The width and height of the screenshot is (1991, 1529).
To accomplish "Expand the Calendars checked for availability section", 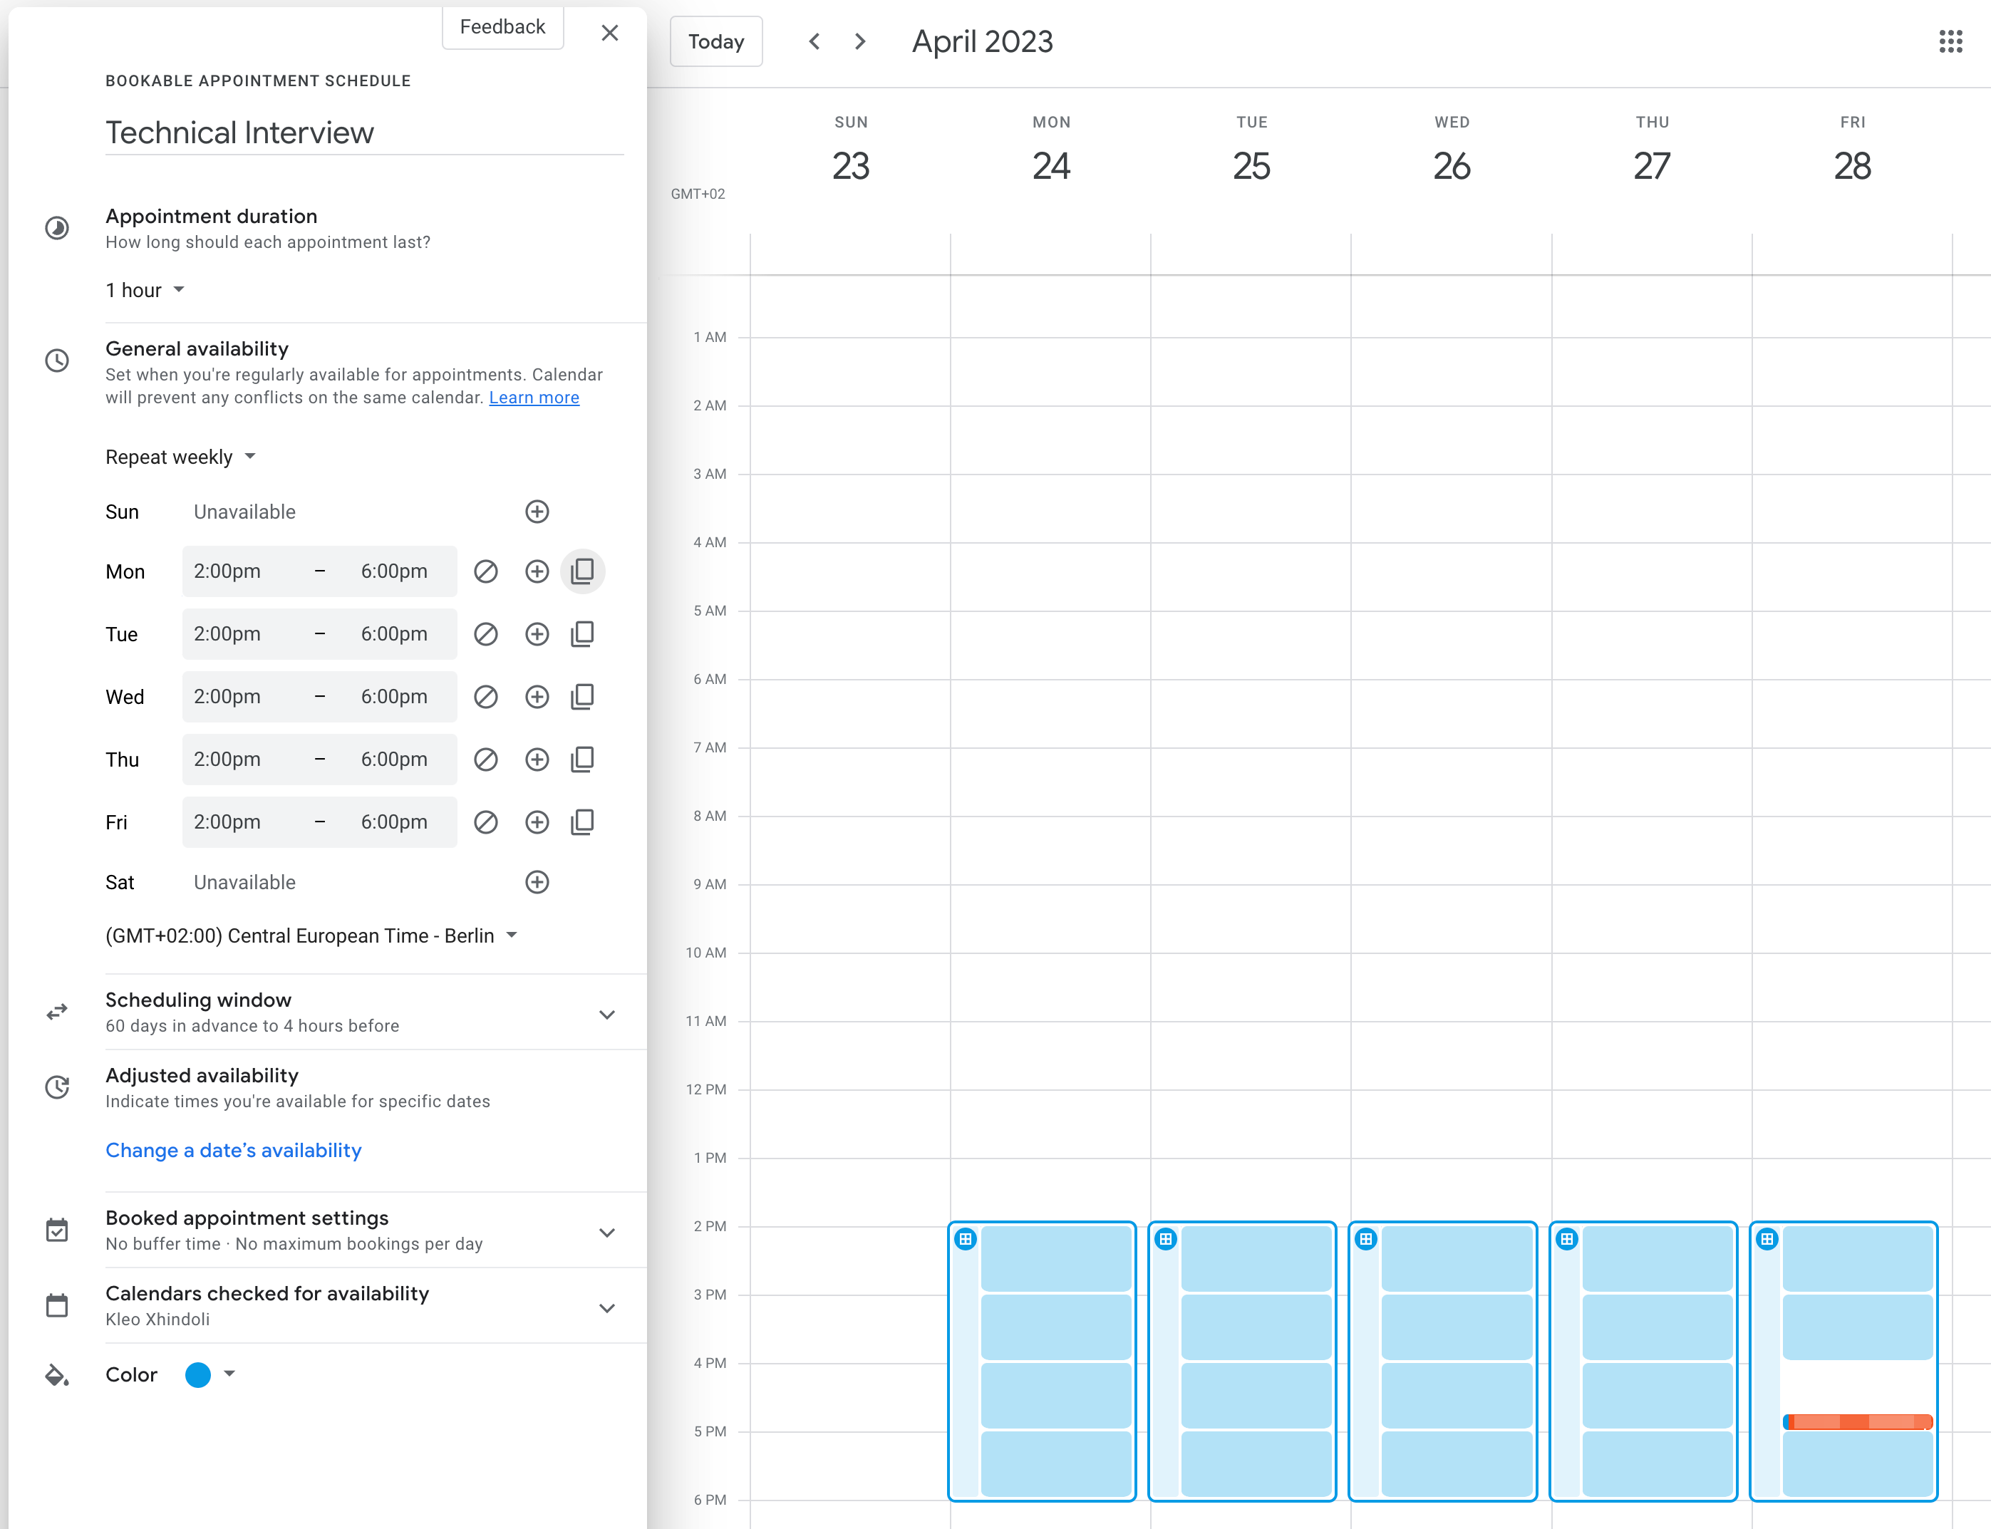I will point(607,1306).
